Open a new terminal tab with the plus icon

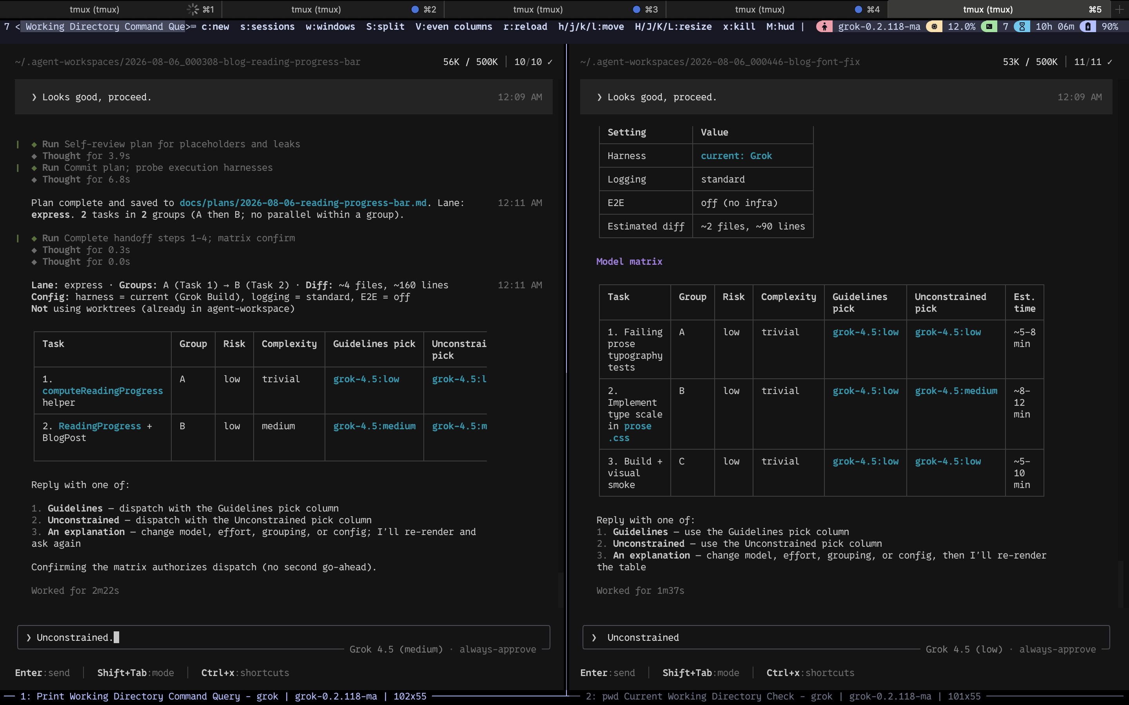(1119, 9)
